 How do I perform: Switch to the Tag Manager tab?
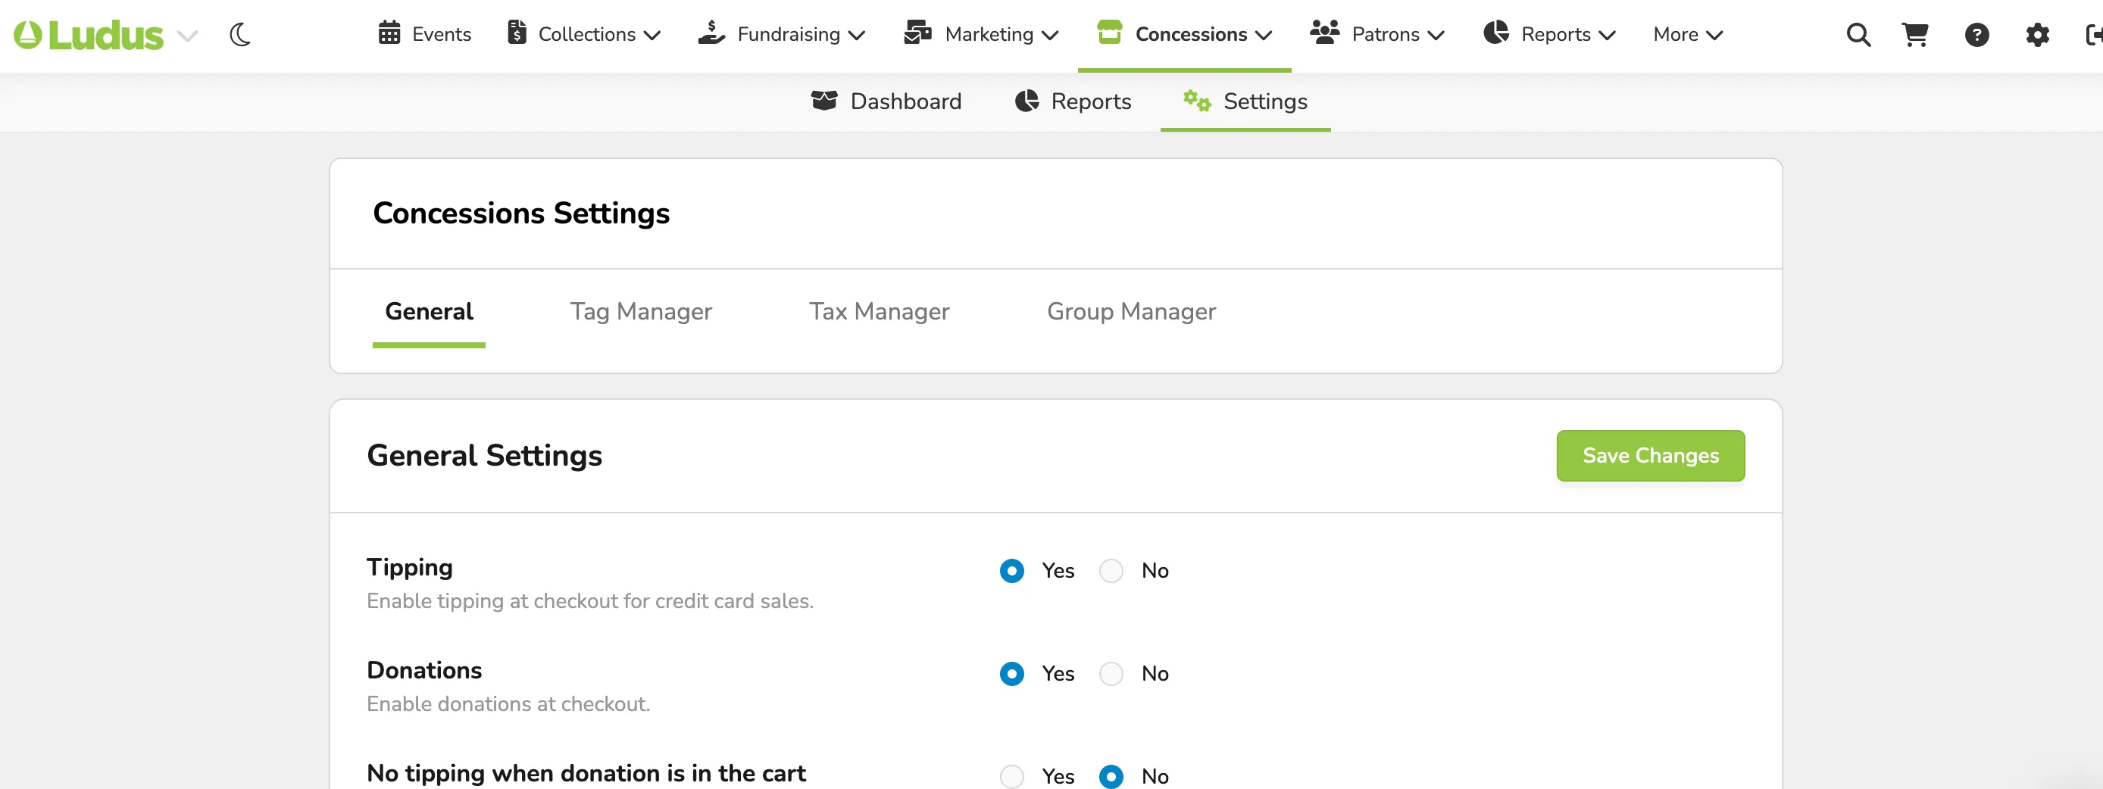641,311
